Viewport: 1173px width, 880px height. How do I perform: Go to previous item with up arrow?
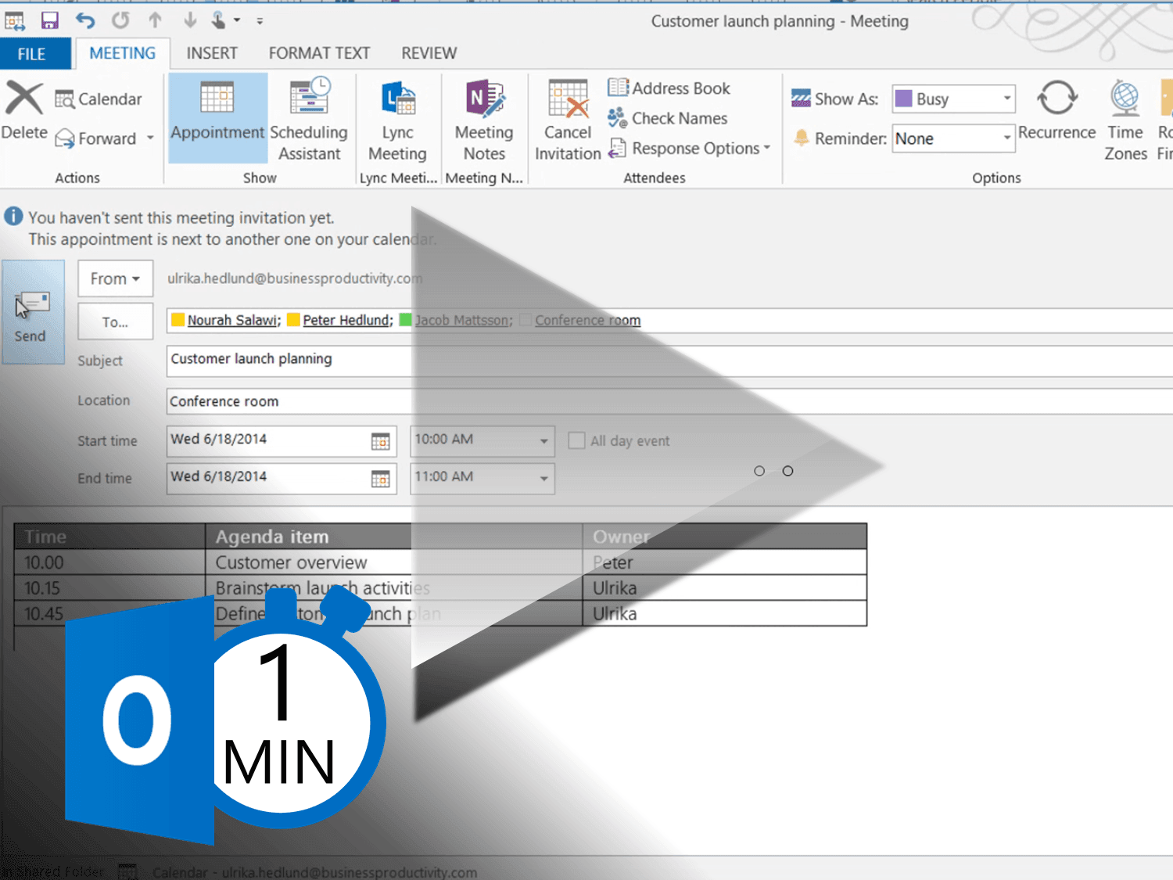pyautogui.click(x=155, y=20)
